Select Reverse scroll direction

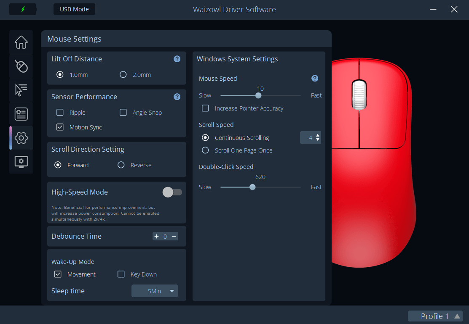121,165
